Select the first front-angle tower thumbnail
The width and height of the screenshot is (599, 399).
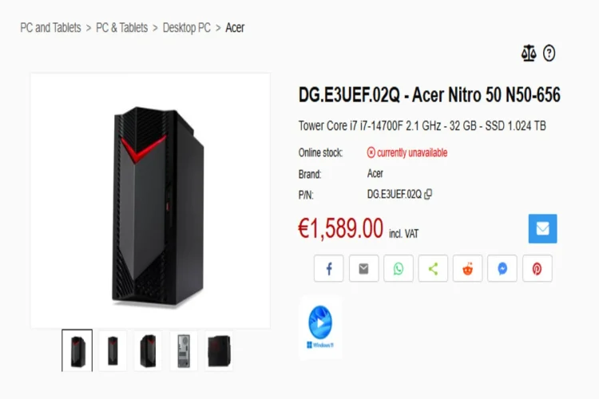click(x=77, y=351)
